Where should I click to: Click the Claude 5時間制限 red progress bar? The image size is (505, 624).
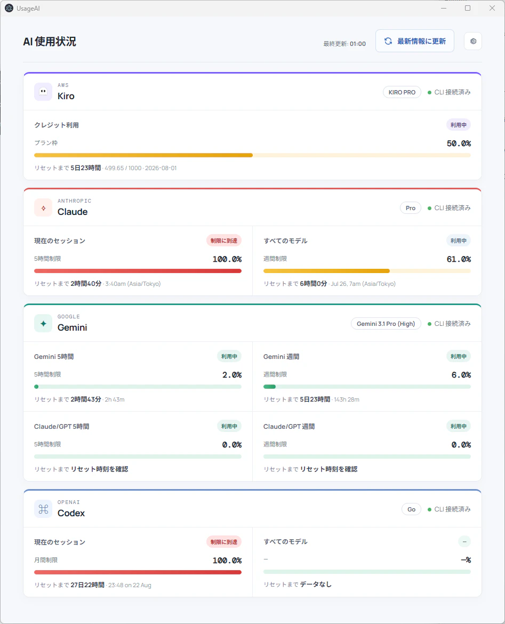[x=138, y=271]
